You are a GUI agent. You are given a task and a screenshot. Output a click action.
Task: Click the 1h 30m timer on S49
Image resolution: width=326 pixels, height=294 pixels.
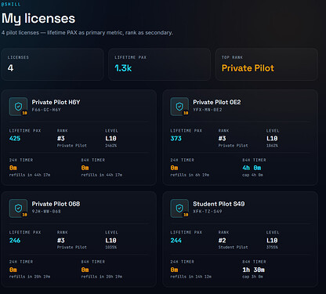254,270
